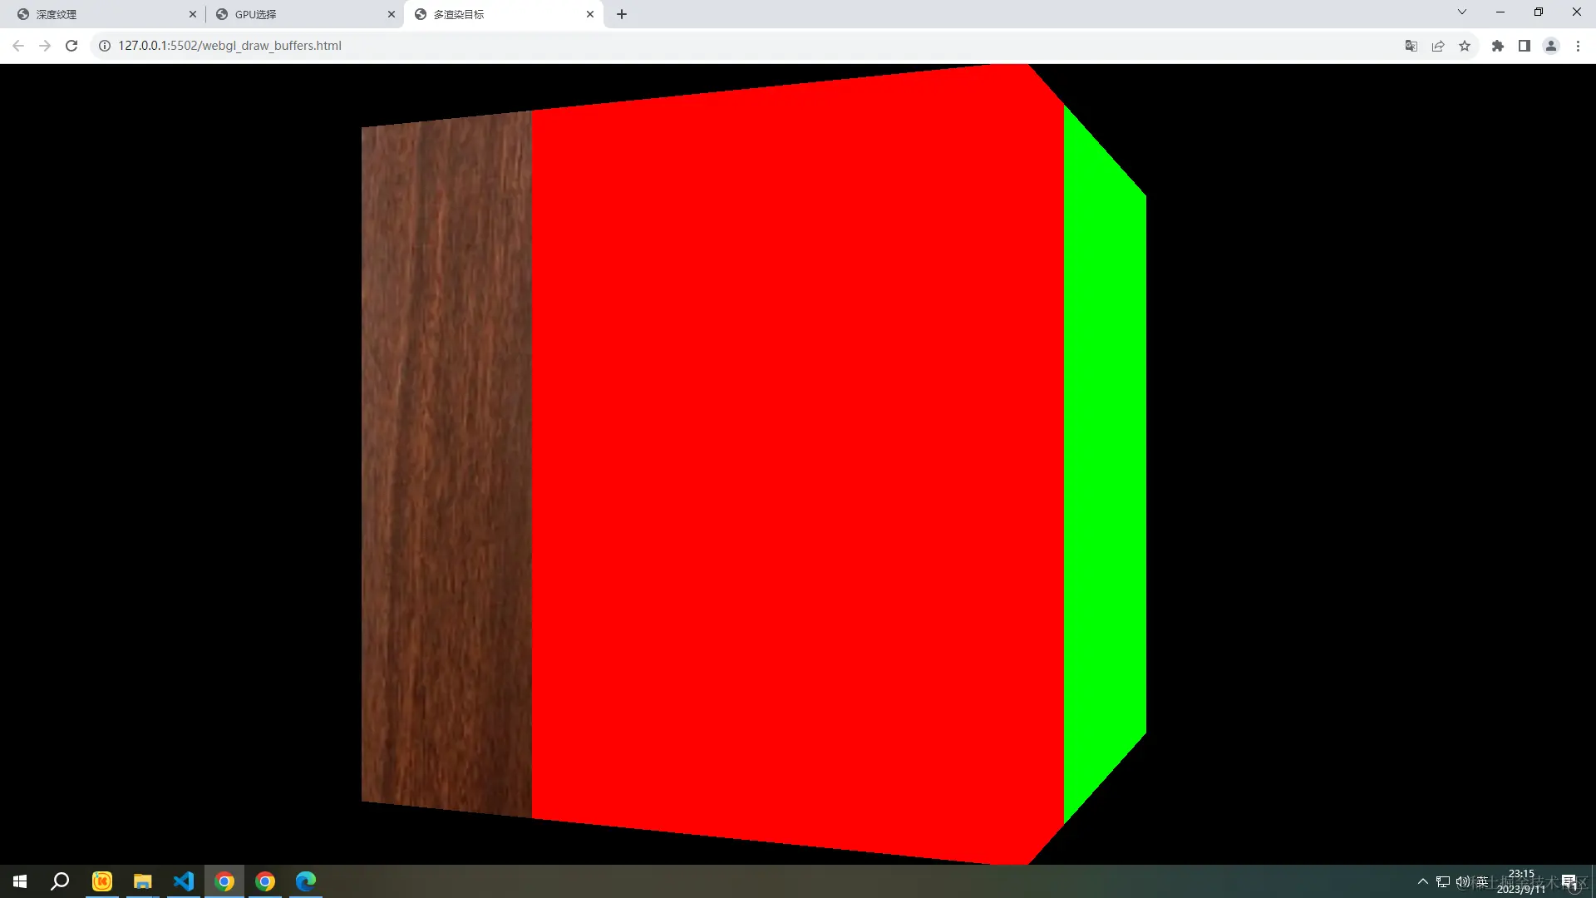Image resolution: width=1596 pixels, height=898 pixels.
Task: Open the browser side panel icon
Action: point(1525,46)
